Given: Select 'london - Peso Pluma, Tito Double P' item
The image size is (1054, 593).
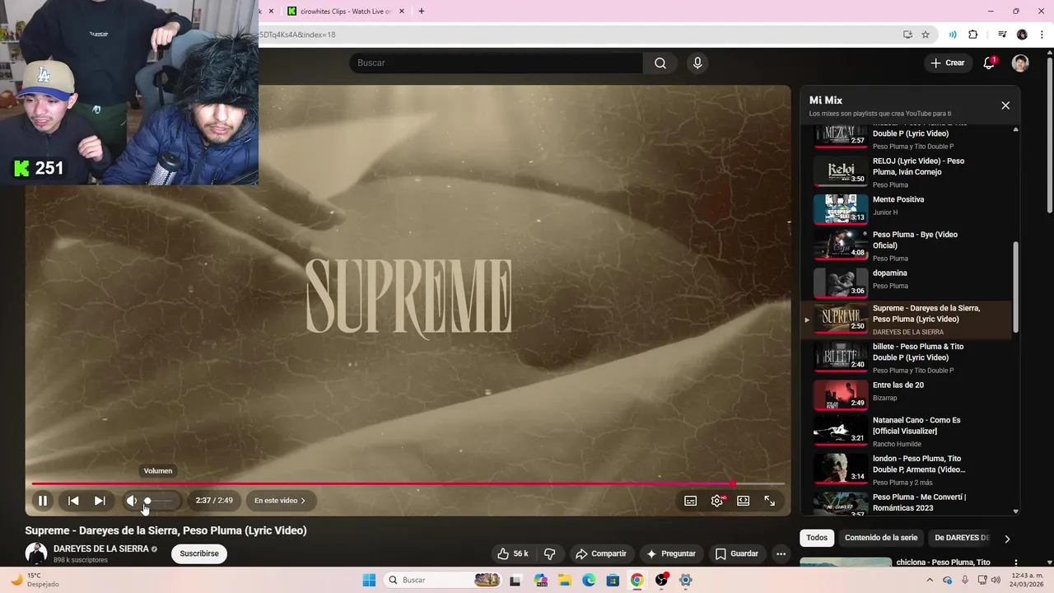Looking at the screenshot, I should coord(906,469).
